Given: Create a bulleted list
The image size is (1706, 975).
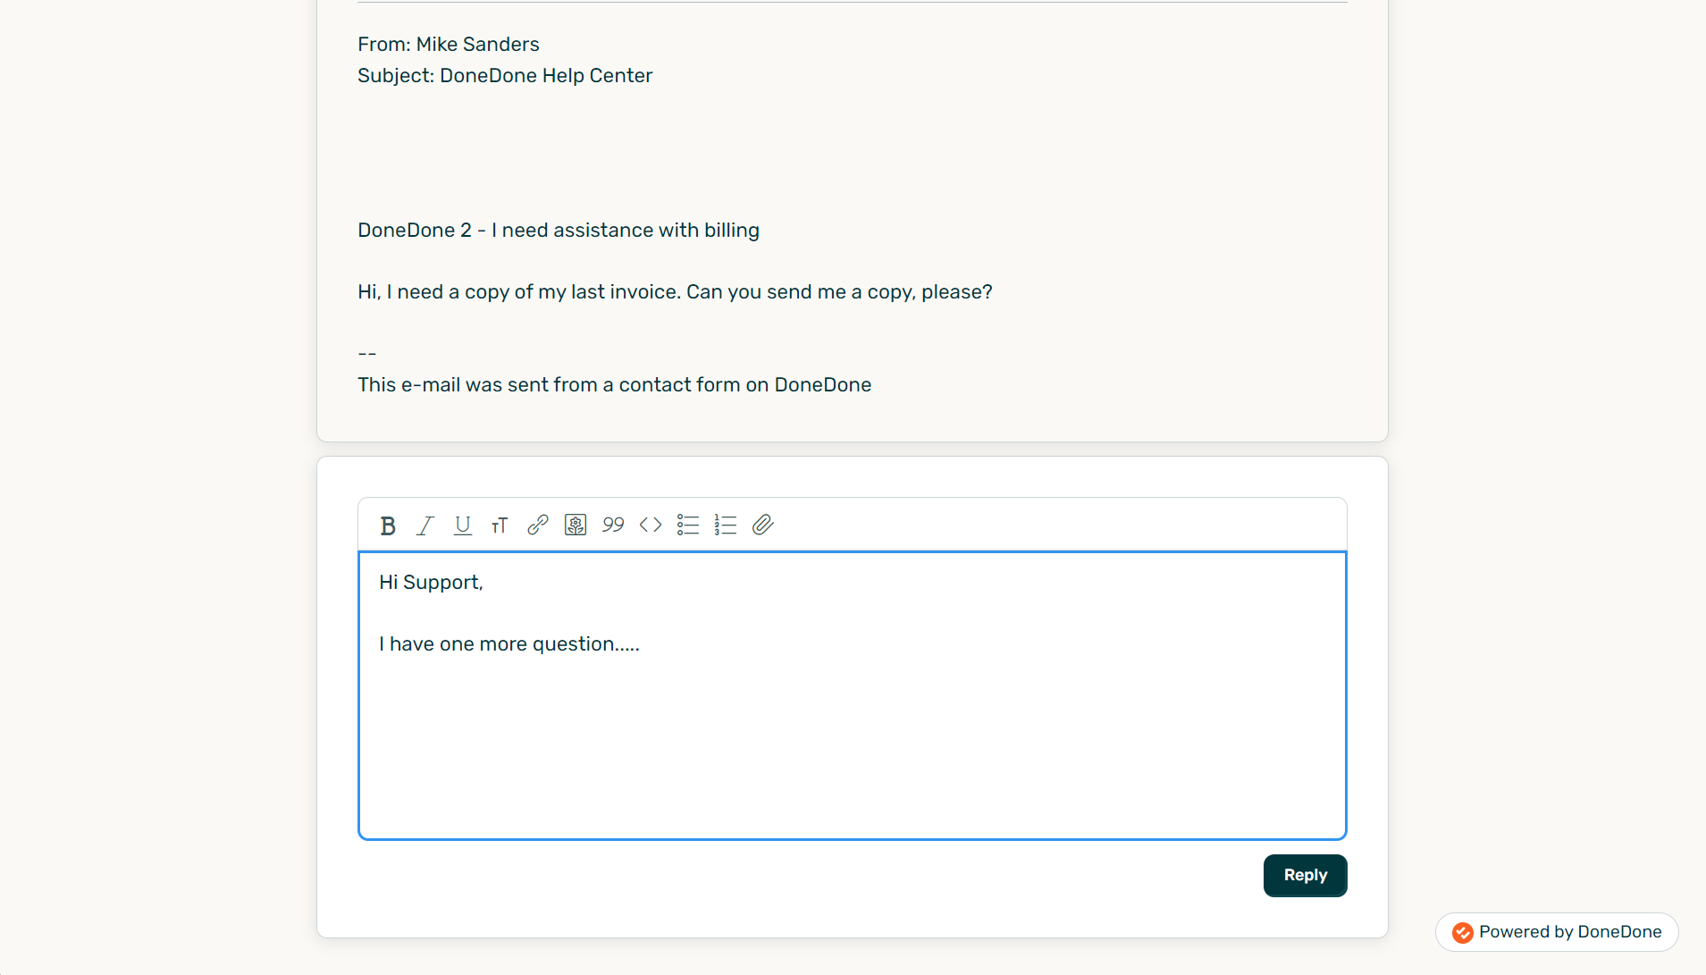Looking at the screenshot, I should point(688,525).
